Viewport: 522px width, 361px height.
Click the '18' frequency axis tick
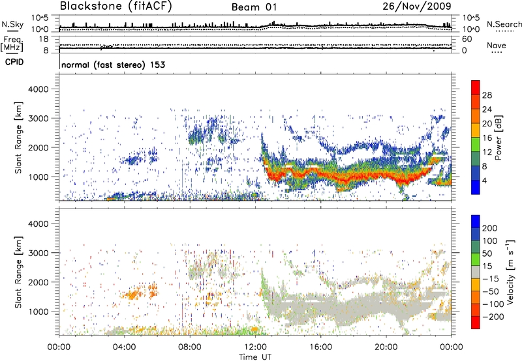pos(44,39)
